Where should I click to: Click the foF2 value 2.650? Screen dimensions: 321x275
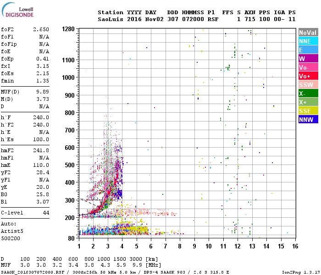coord(41,29)
